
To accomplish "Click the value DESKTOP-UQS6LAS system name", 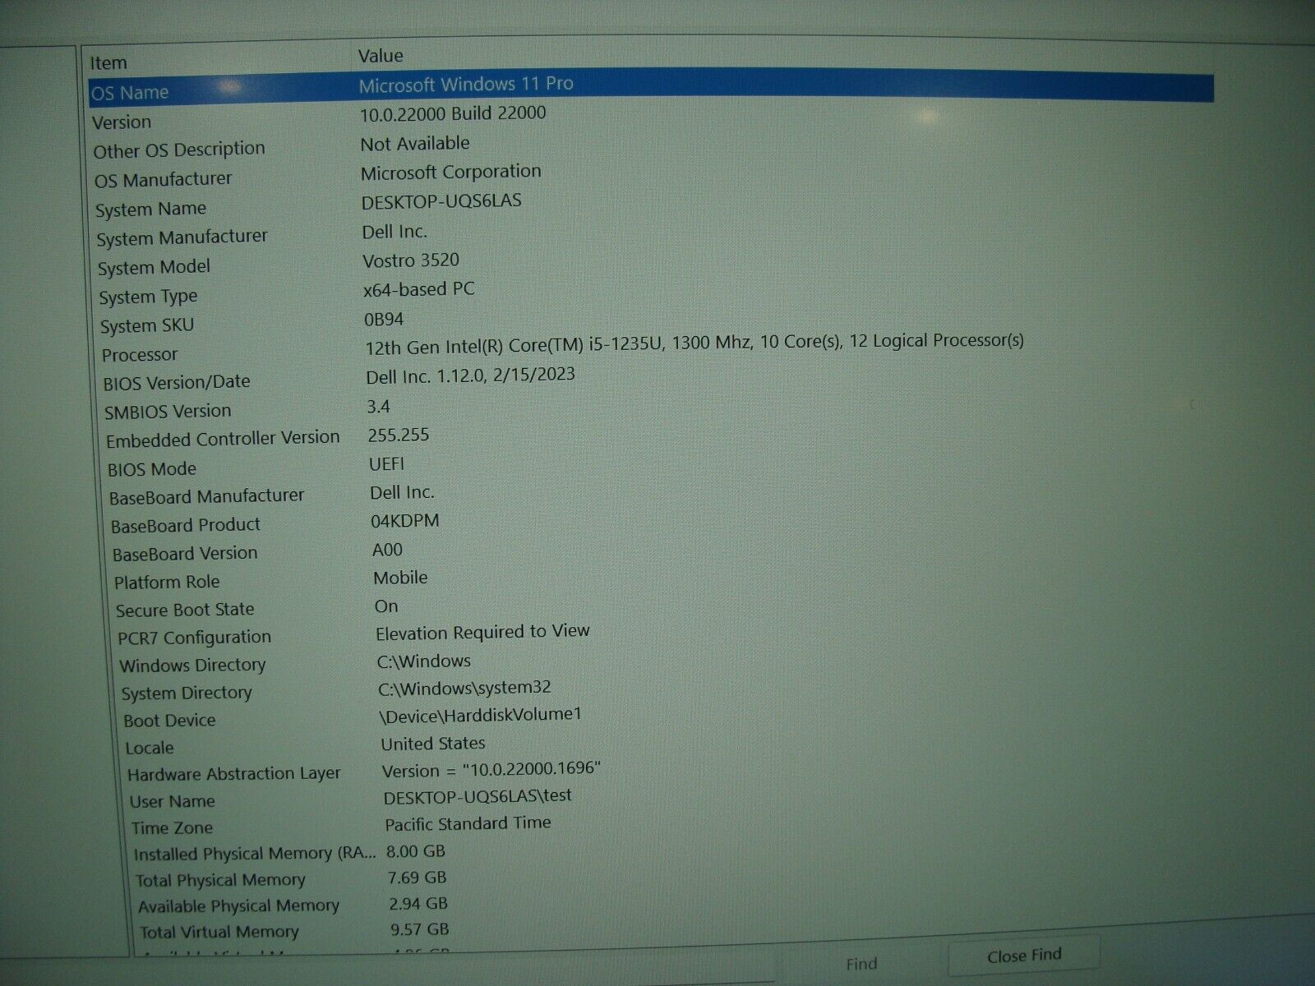I will [441, 201].
